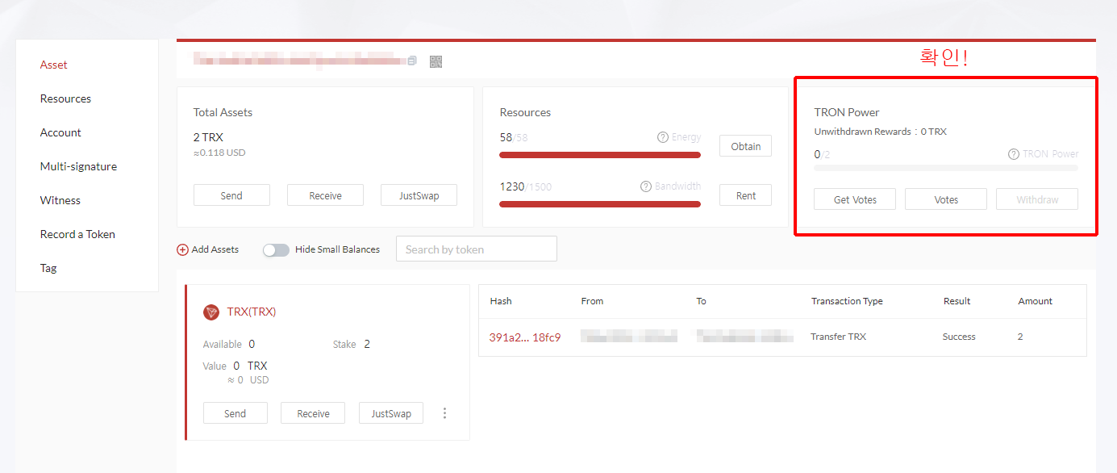Open Tag in the sidebar
The width and height of the screenshot is (1117, 473).
48,268
